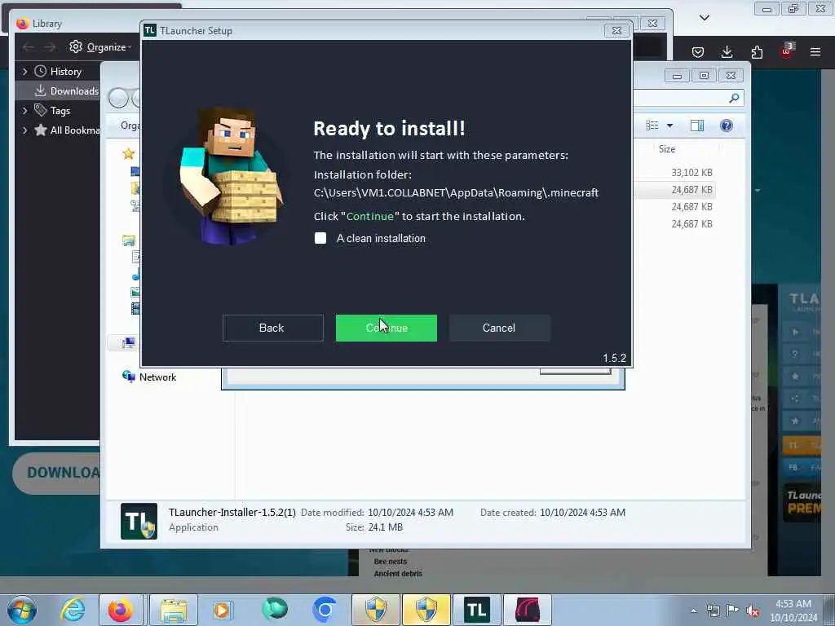Open Firefox downloads panel icon
The image size is (835, 626).
click(727, 51)
